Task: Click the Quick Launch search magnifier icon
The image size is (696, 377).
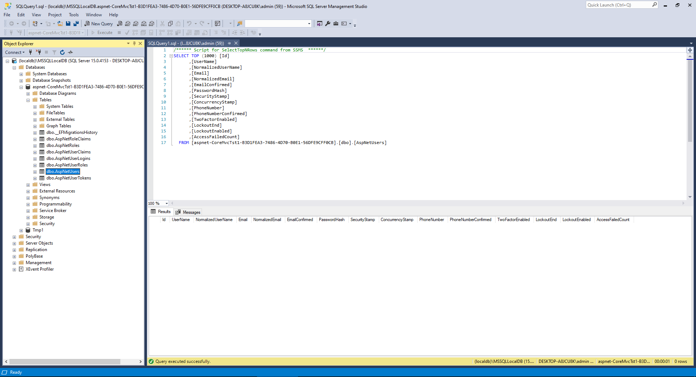Action: (x=654, y=5)
